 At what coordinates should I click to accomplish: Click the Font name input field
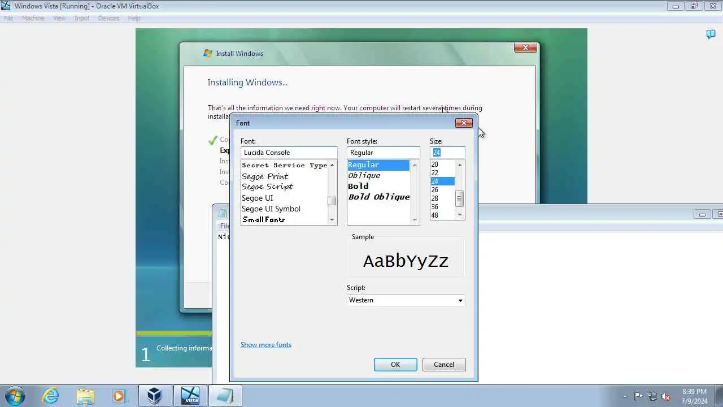(289, 153)
